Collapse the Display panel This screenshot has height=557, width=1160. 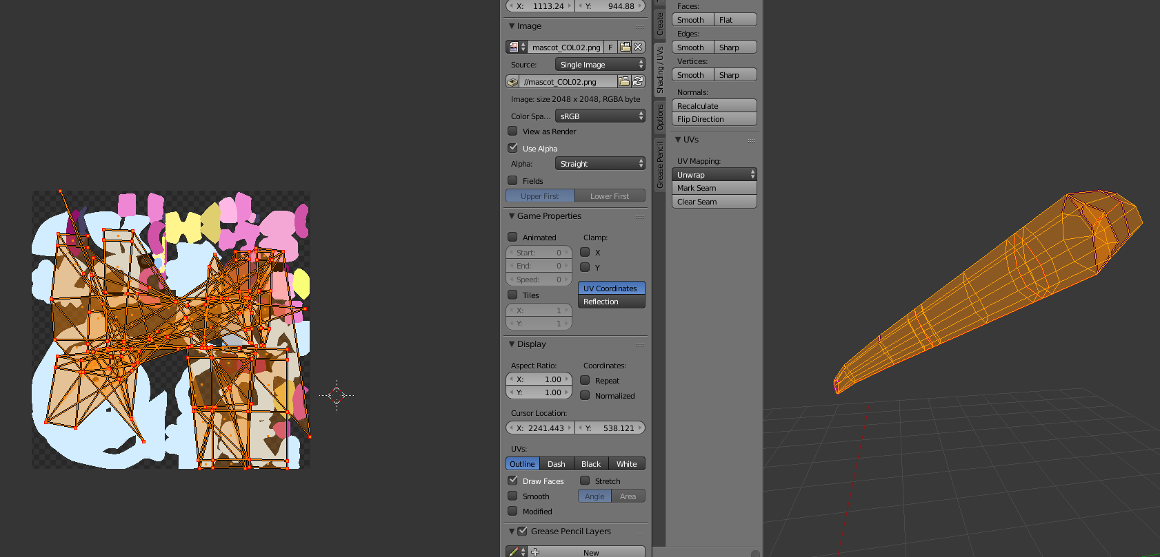(512, 344)
